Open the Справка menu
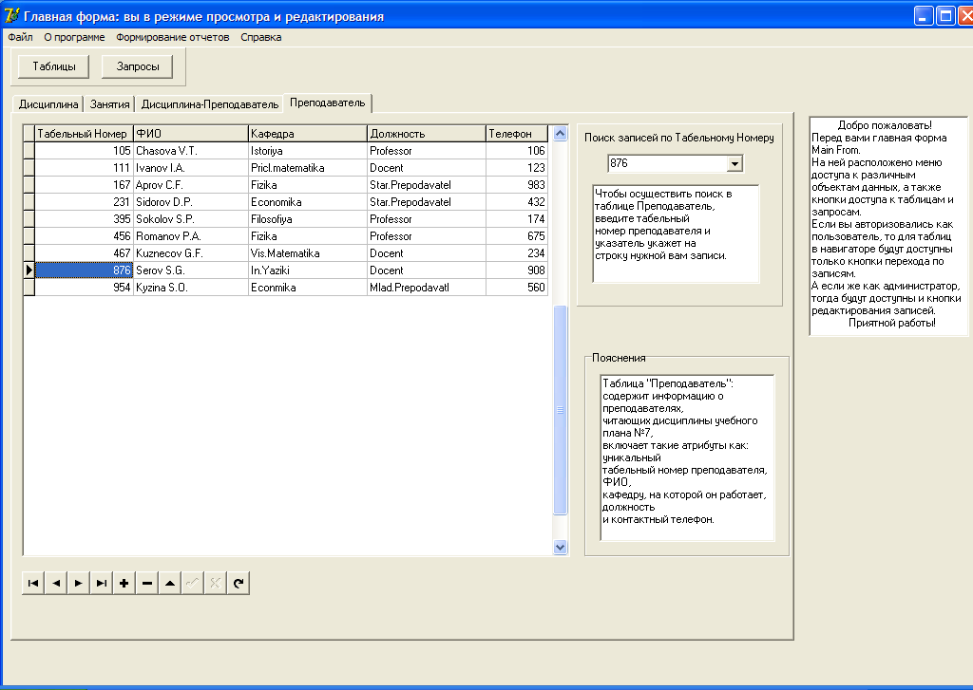Screen dimensions: 973x690 pos(261,37)
